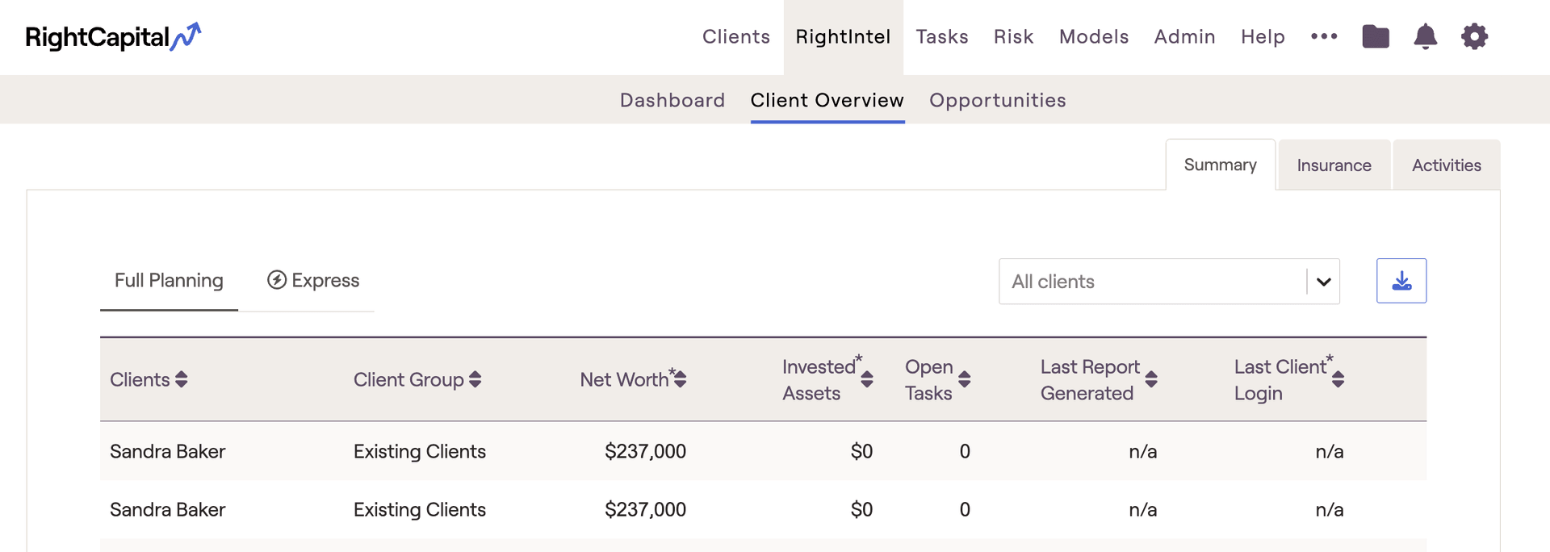This screenshot has width=1550, height=552.
Task: Open the settings gear icon
Action: 1474,36
